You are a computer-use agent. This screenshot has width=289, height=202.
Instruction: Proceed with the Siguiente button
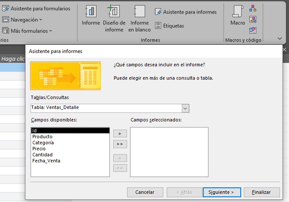point(222,192)
